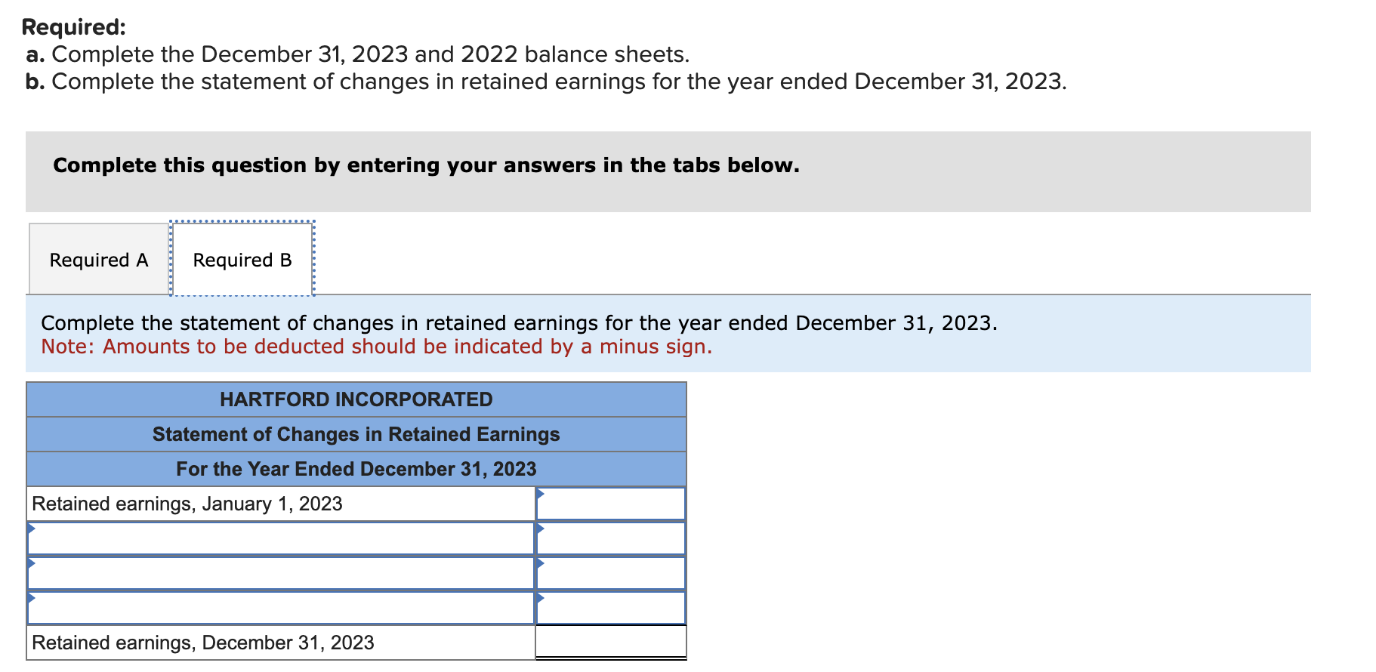
Task: Click the Retained earnings, January 1, 2023 label
Action: (189, 503)
